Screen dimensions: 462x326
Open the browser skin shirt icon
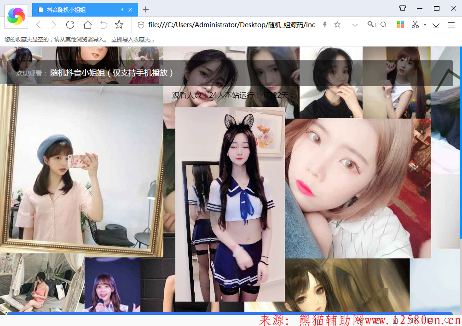[403, 8]
